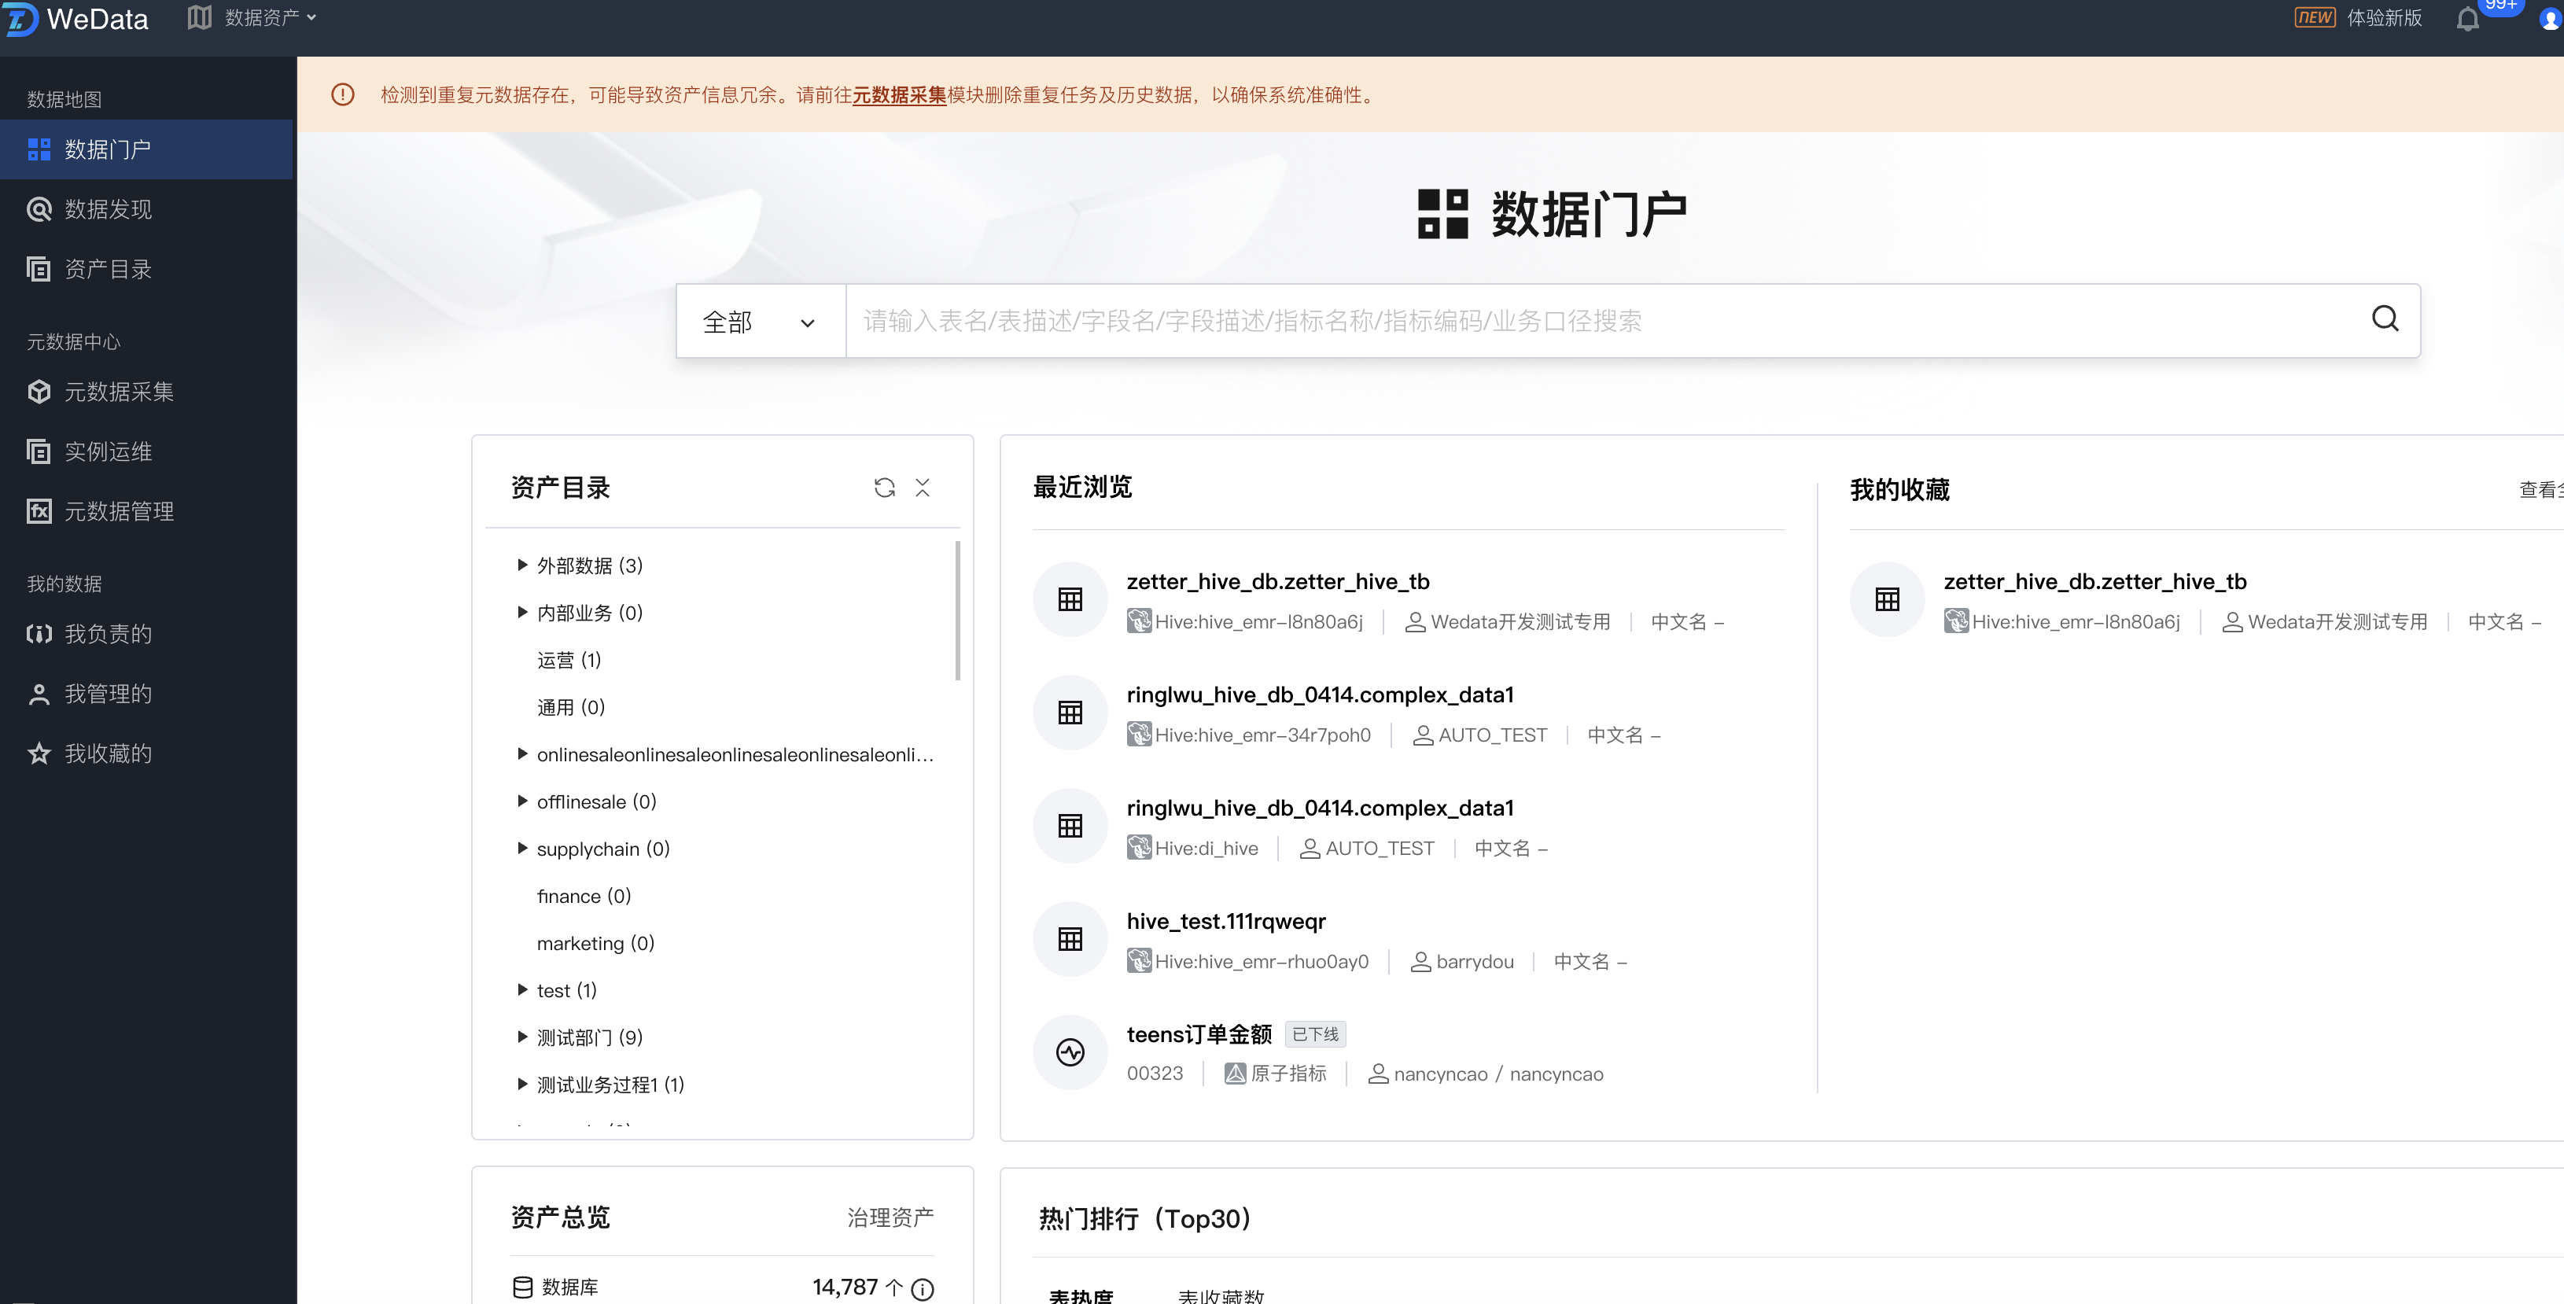This screenshot has height=1304, width=2564.
Task: Click the Hive icon next to Hive:di_hive
Action: tap(1139, 848)
